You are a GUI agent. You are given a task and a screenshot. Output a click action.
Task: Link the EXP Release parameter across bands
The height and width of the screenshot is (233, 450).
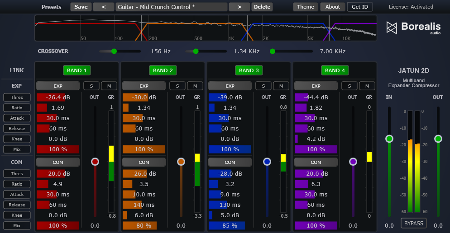point(17,129)
